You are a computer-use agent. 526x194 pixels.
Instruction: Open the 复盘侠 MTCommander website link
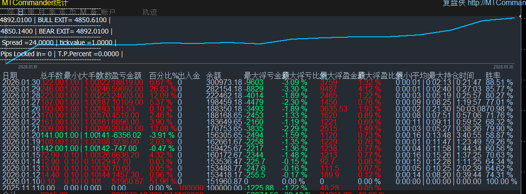click(x=484, y=3)
